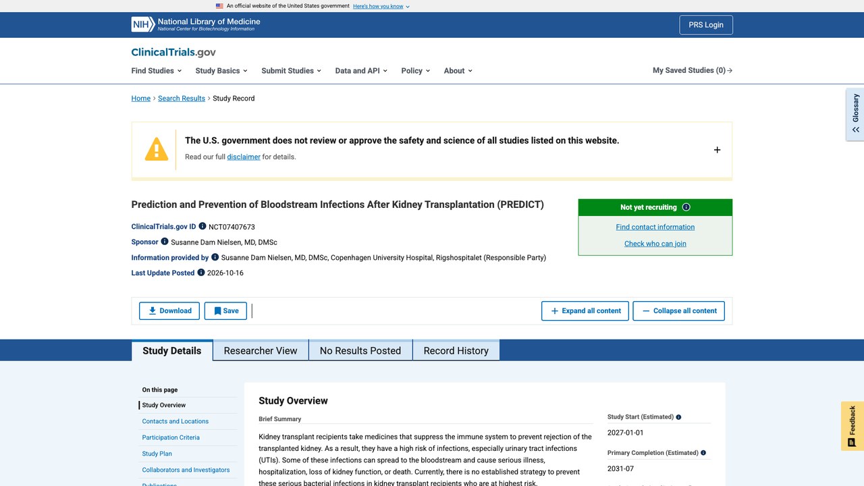Click the info icon beside Information provided by
This screenshot has height=486, width=864.
click(x=215, y=256)
